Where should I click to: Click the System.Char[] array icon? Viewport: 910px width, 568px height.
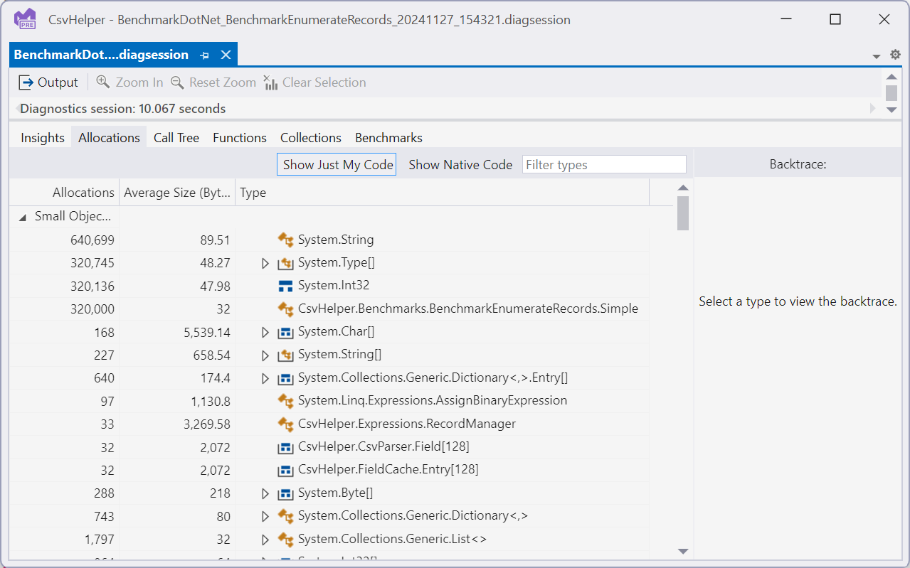coord(286,332)
